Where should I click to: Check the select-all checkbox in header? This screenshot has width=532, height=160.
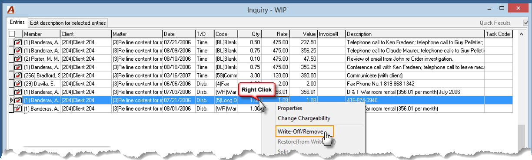click(12, 34)
